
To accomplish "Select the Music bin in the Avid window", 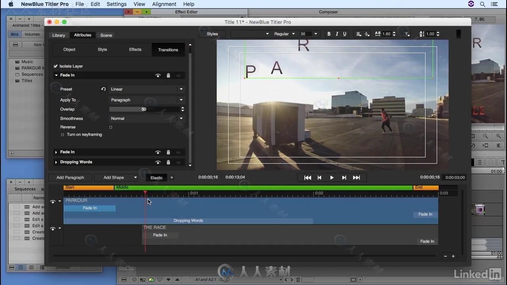I will pyautogui.click(x=27, y=62).
